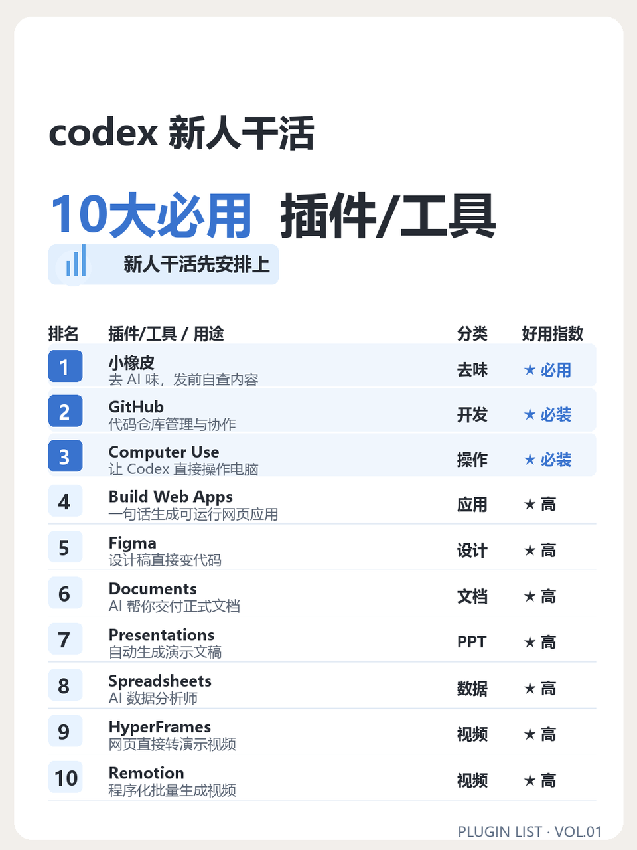
Task: Click the 'codex 新人干活' heading
Action: [x=181, y=133]
